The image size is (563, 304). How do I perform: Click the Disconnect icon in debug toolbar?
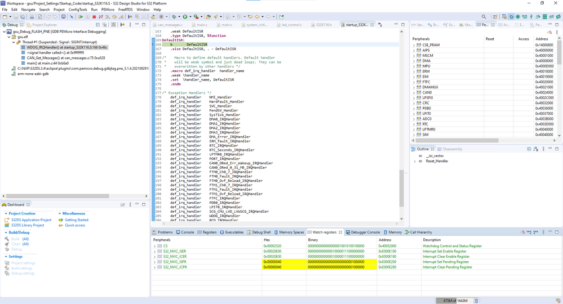tap(100, 17)
